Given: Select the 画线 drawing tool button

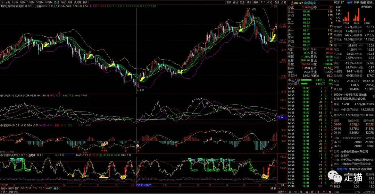Looking at the screenshot, I should [x=256, y=2].
